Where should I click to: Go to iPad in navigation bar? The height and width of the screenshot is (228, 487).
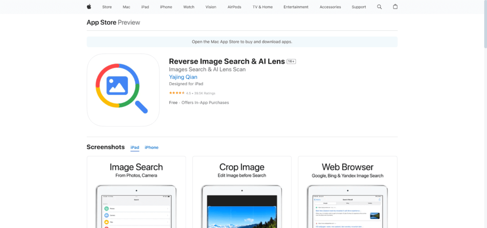click(145, 7)
